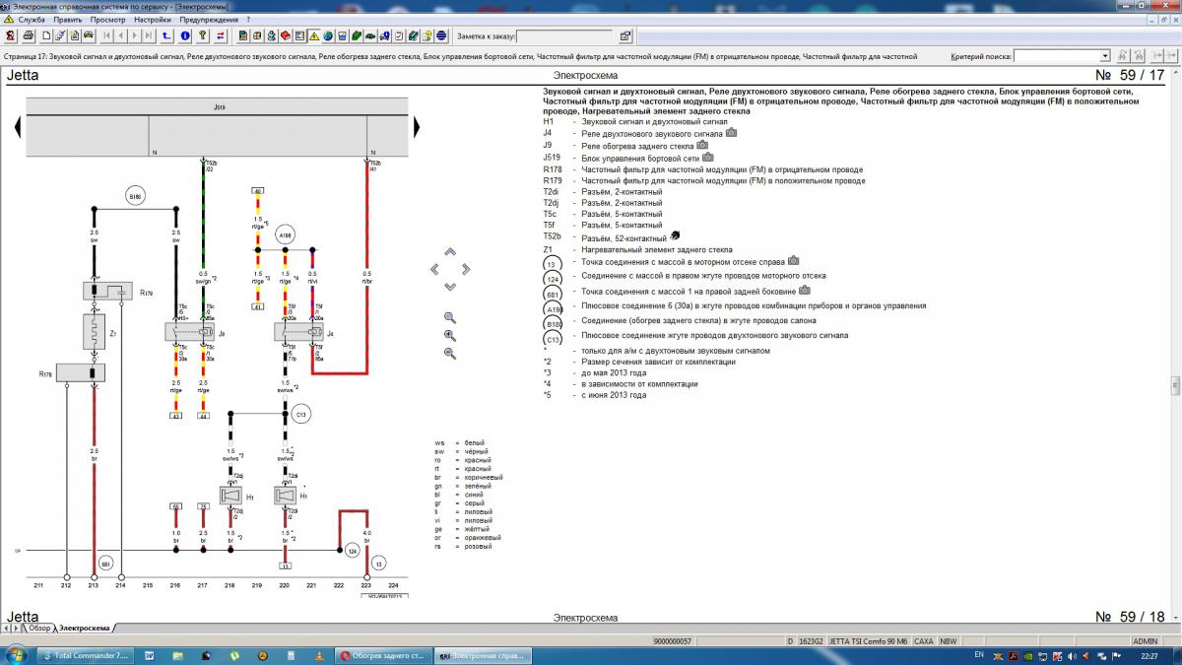Click the "Блок управления бортовой сети" legend entry
Viewport: 1182px width, 665px height.
640,158
